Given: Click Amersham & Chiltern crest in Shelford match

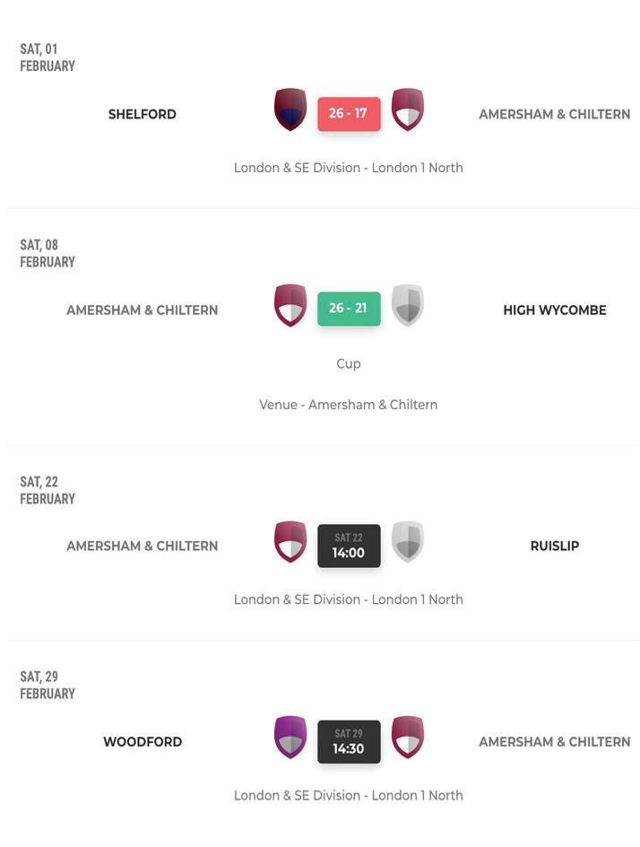Looking at the screenshot, I should [408, 109].
